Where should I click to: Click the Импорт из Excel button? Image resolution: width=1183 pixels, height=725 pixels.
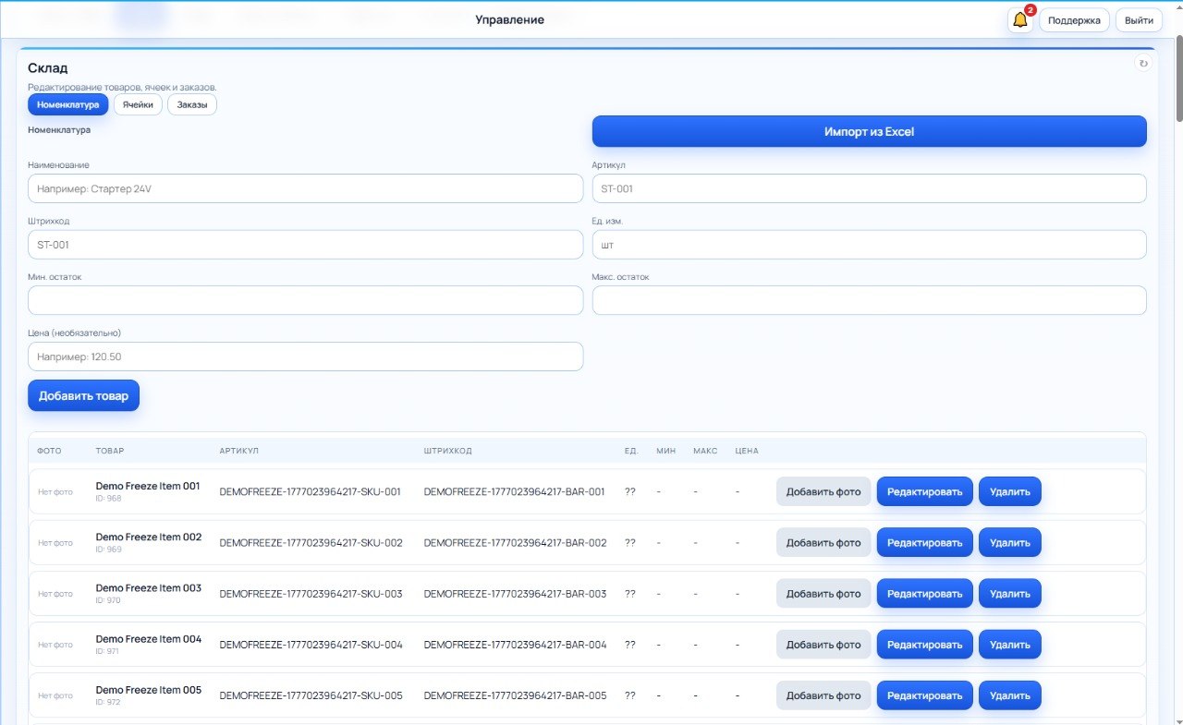869,131
